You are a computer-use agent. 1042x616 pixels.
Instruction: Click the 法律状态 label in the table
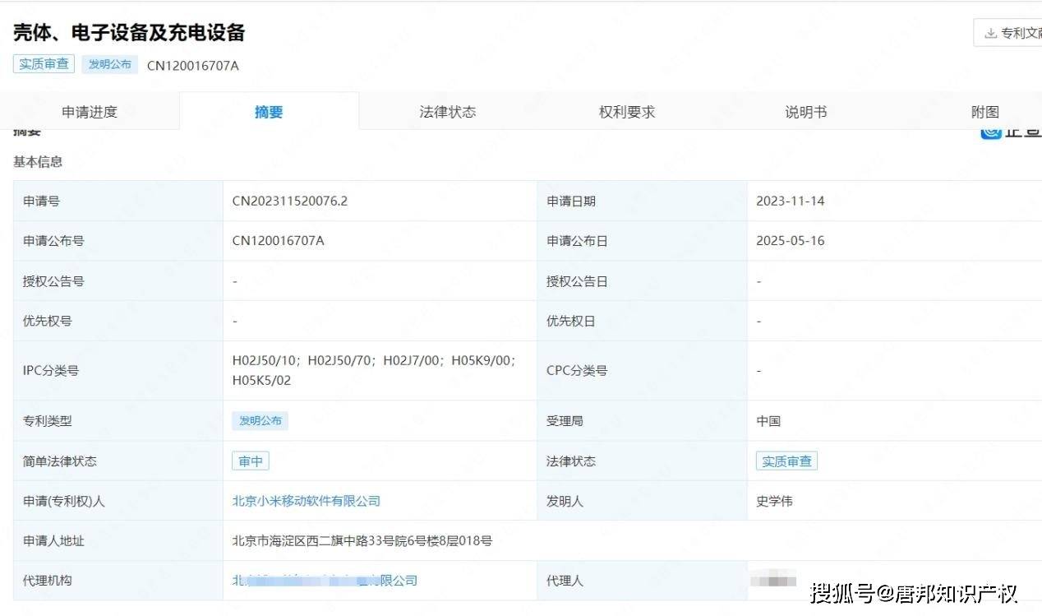[571, 461]
